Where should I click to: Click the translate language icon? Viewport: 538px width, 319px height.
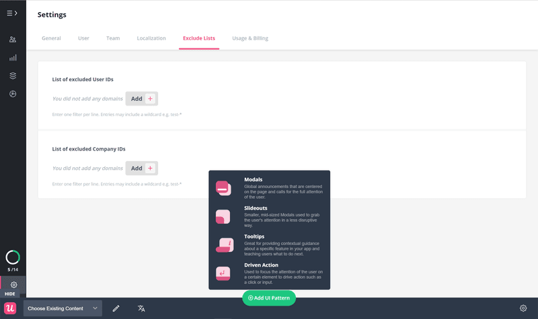click(141, 308)
